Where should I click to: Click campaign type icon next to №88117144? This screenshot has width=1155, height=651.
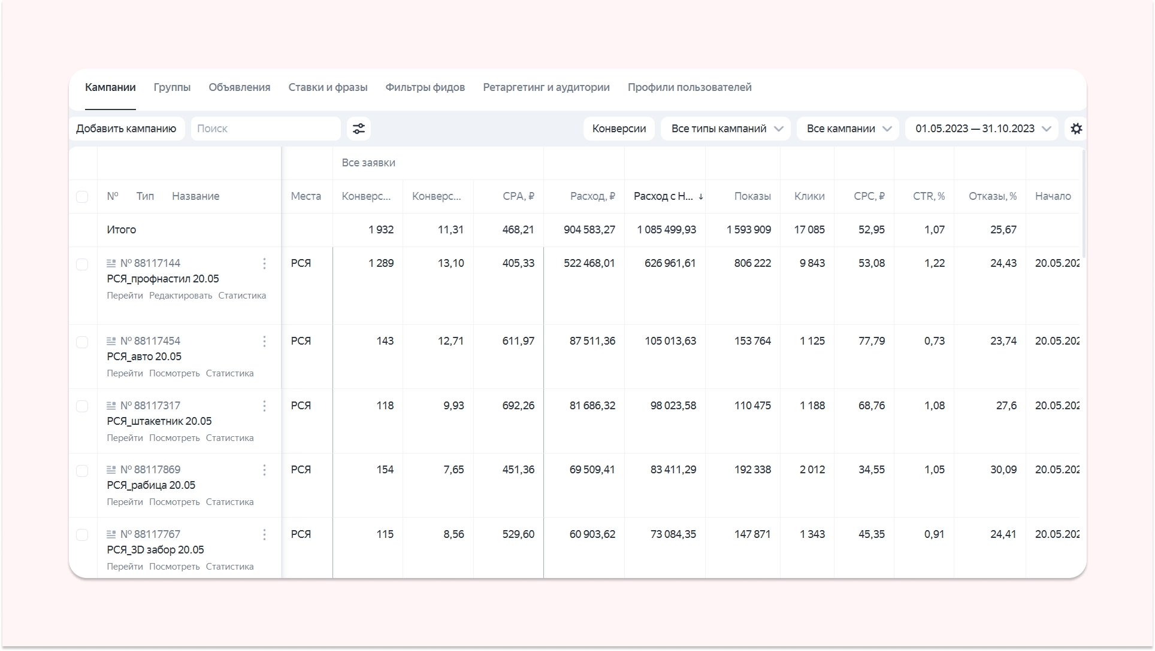pos(111,263)
